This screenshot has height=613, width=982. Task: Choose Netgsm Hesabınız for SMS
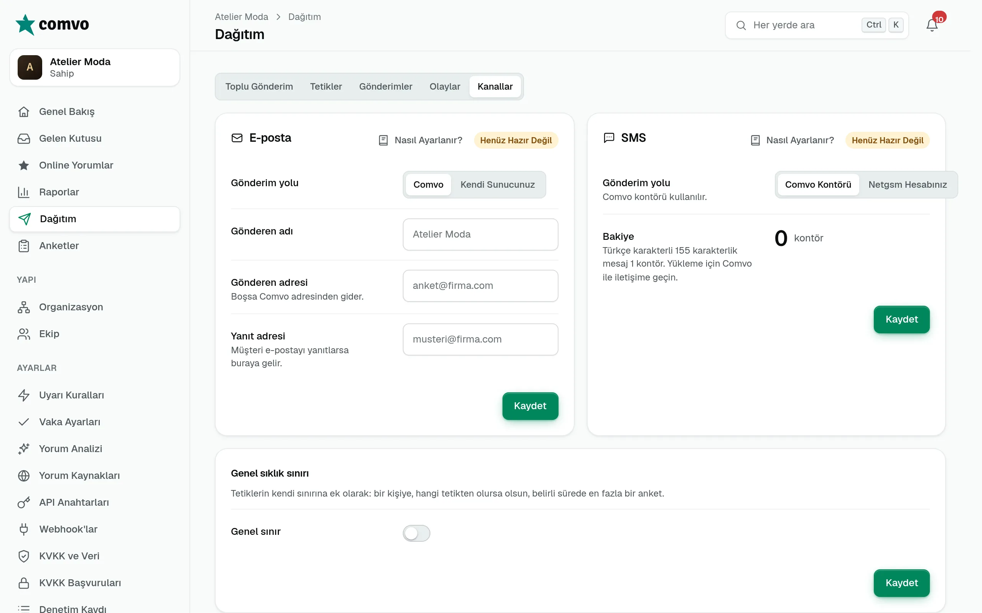(907, 184)
